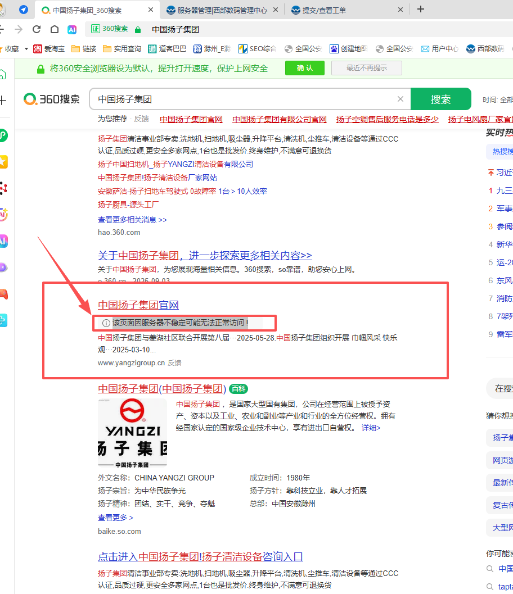Open the YANGZI 扬子集团 logo thumbnail
Screen dimensions: 513x594
132,433
